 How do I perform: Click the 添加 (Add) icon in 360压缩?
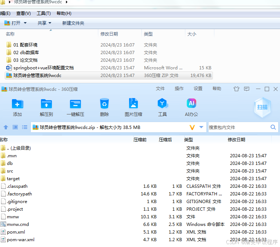(x=17, y=104)
